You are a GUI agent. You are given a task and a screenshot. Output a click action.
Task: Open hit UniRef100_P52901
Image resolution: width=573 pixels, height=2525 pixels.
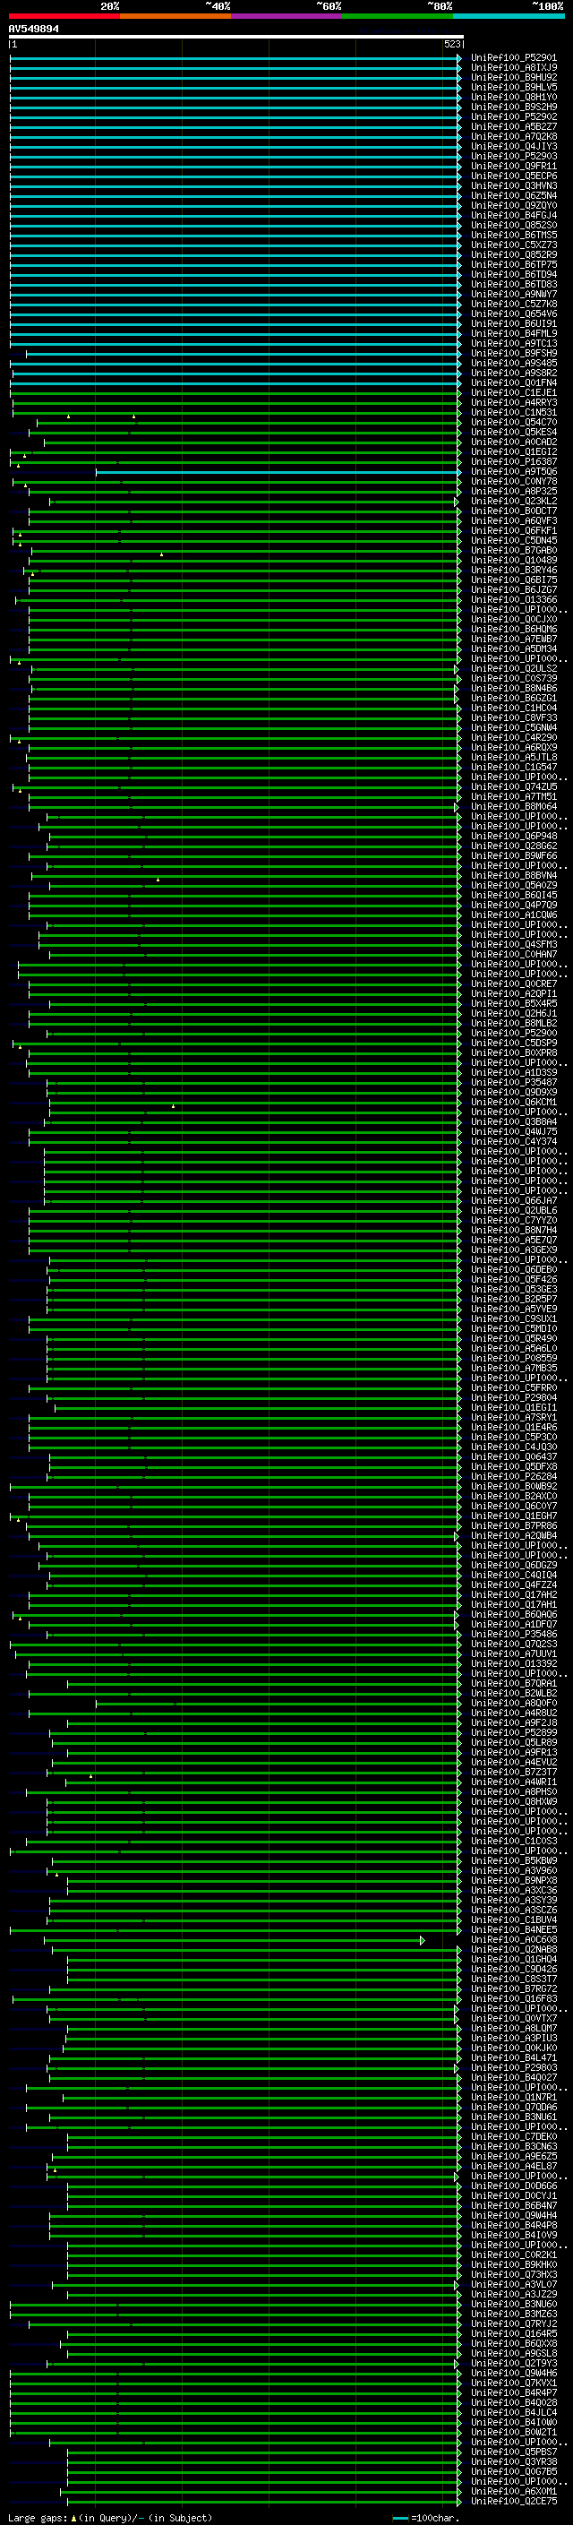tap(514, 58)
